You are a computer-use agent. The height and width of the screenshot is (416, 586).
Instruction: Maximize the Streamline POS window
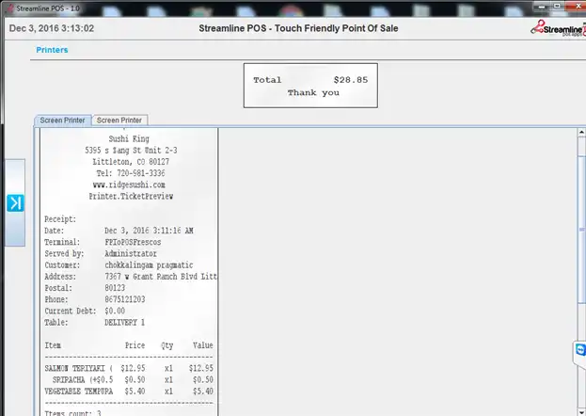pyautogui.click(x=557, y=7)
